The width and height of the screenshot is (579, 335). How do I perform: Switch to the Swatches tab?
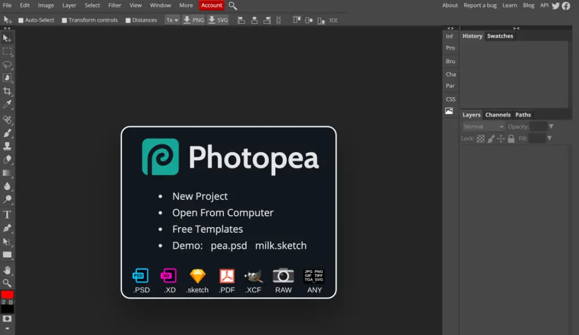click(500, 36)
